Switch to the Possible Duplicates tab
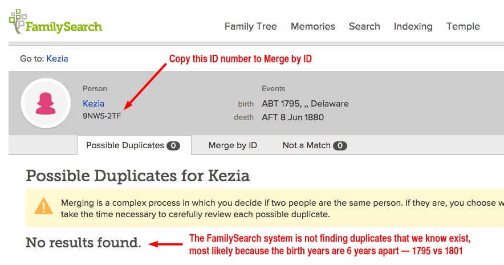 [134, 145]
